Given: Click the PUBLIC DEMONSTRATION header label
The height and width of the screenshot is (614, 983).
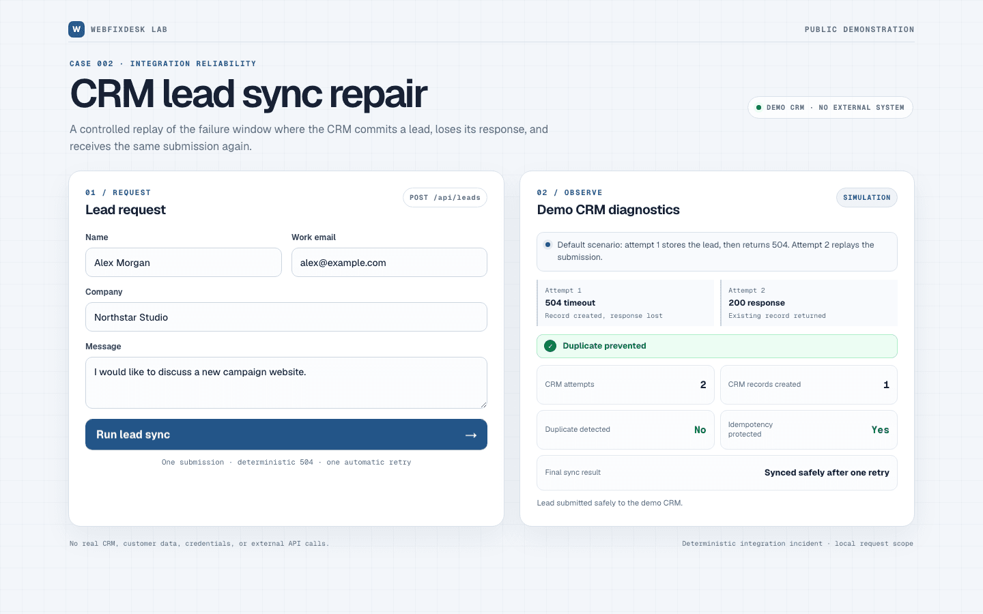Looking at the screenshot, I should tap(859, 29).
